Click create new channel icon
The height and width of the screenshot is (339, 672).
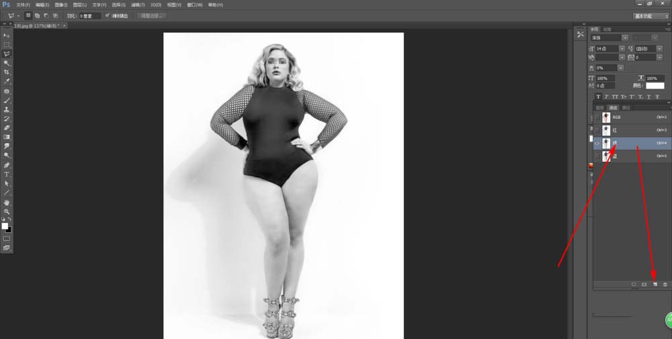[x=655, y=284]
